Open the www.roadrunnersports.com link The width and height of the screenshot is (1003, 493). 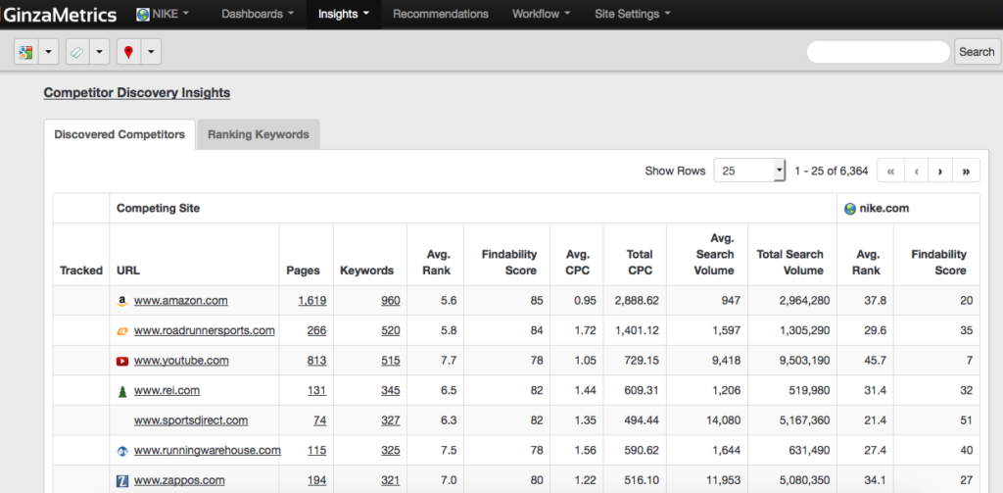pyautogui.click(x=205, y=330)
